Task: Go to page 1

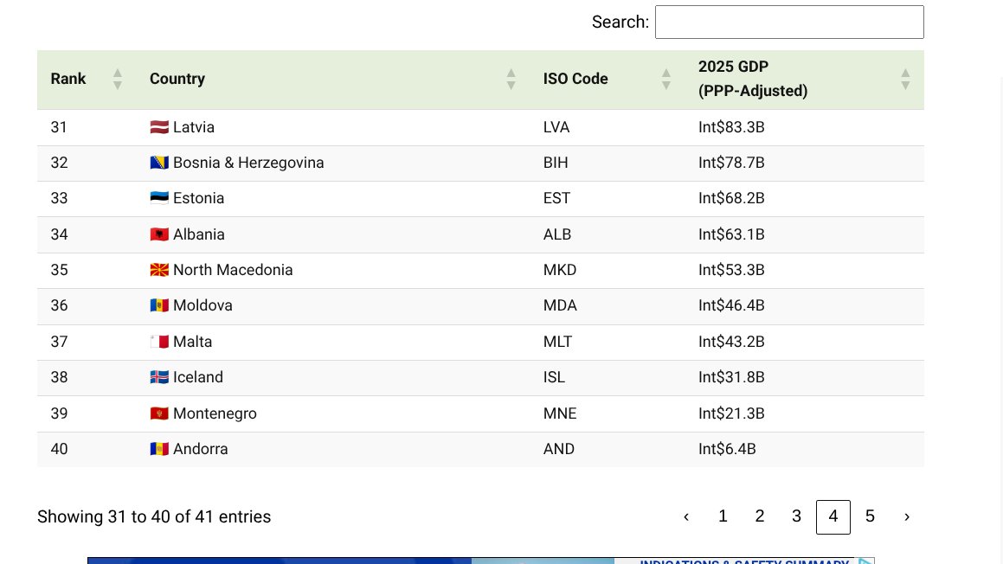Action: pyautogui.click(x=723, y=516)
